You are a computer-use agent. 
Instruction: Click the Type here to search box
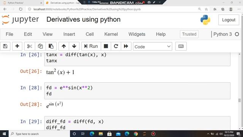coord(39,134)
